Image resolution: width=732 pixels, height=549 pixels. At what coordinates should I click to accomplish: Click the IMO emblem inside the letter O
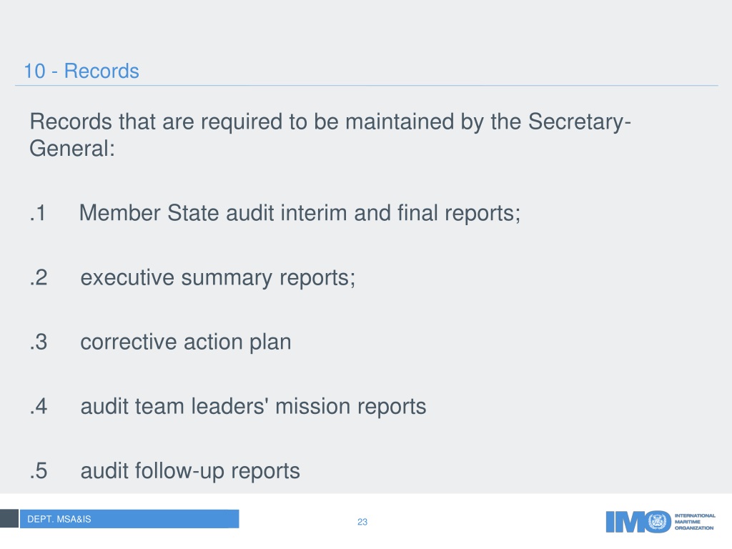[x=658, y=521]
